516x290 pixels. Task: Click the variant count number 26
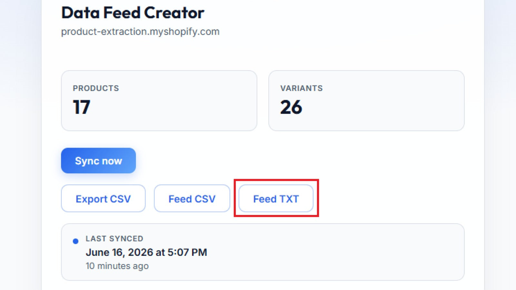tap(291, 107)
